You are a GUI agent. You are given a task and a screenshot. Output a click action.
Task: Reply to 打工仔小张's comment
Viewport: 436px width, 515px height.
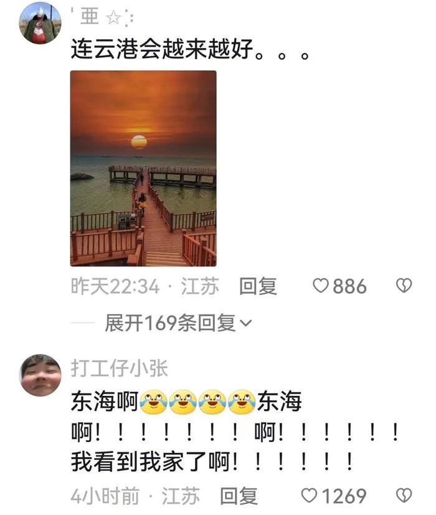239,496
